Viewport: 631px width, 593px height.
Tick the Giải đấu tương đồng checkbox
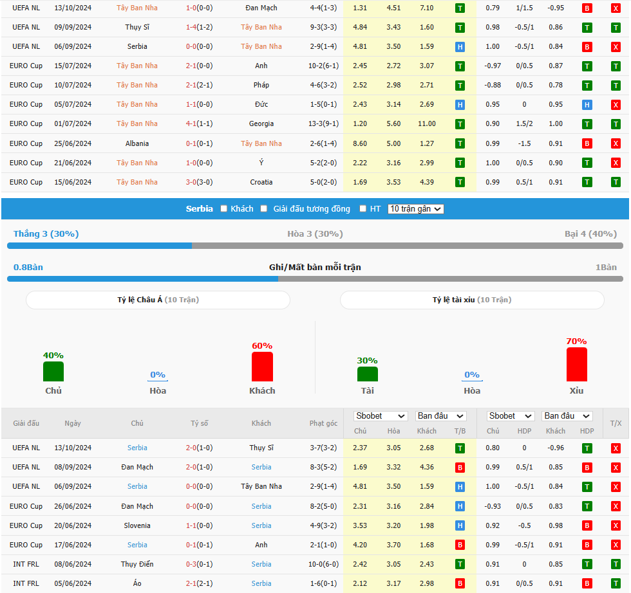pos(263,208)
